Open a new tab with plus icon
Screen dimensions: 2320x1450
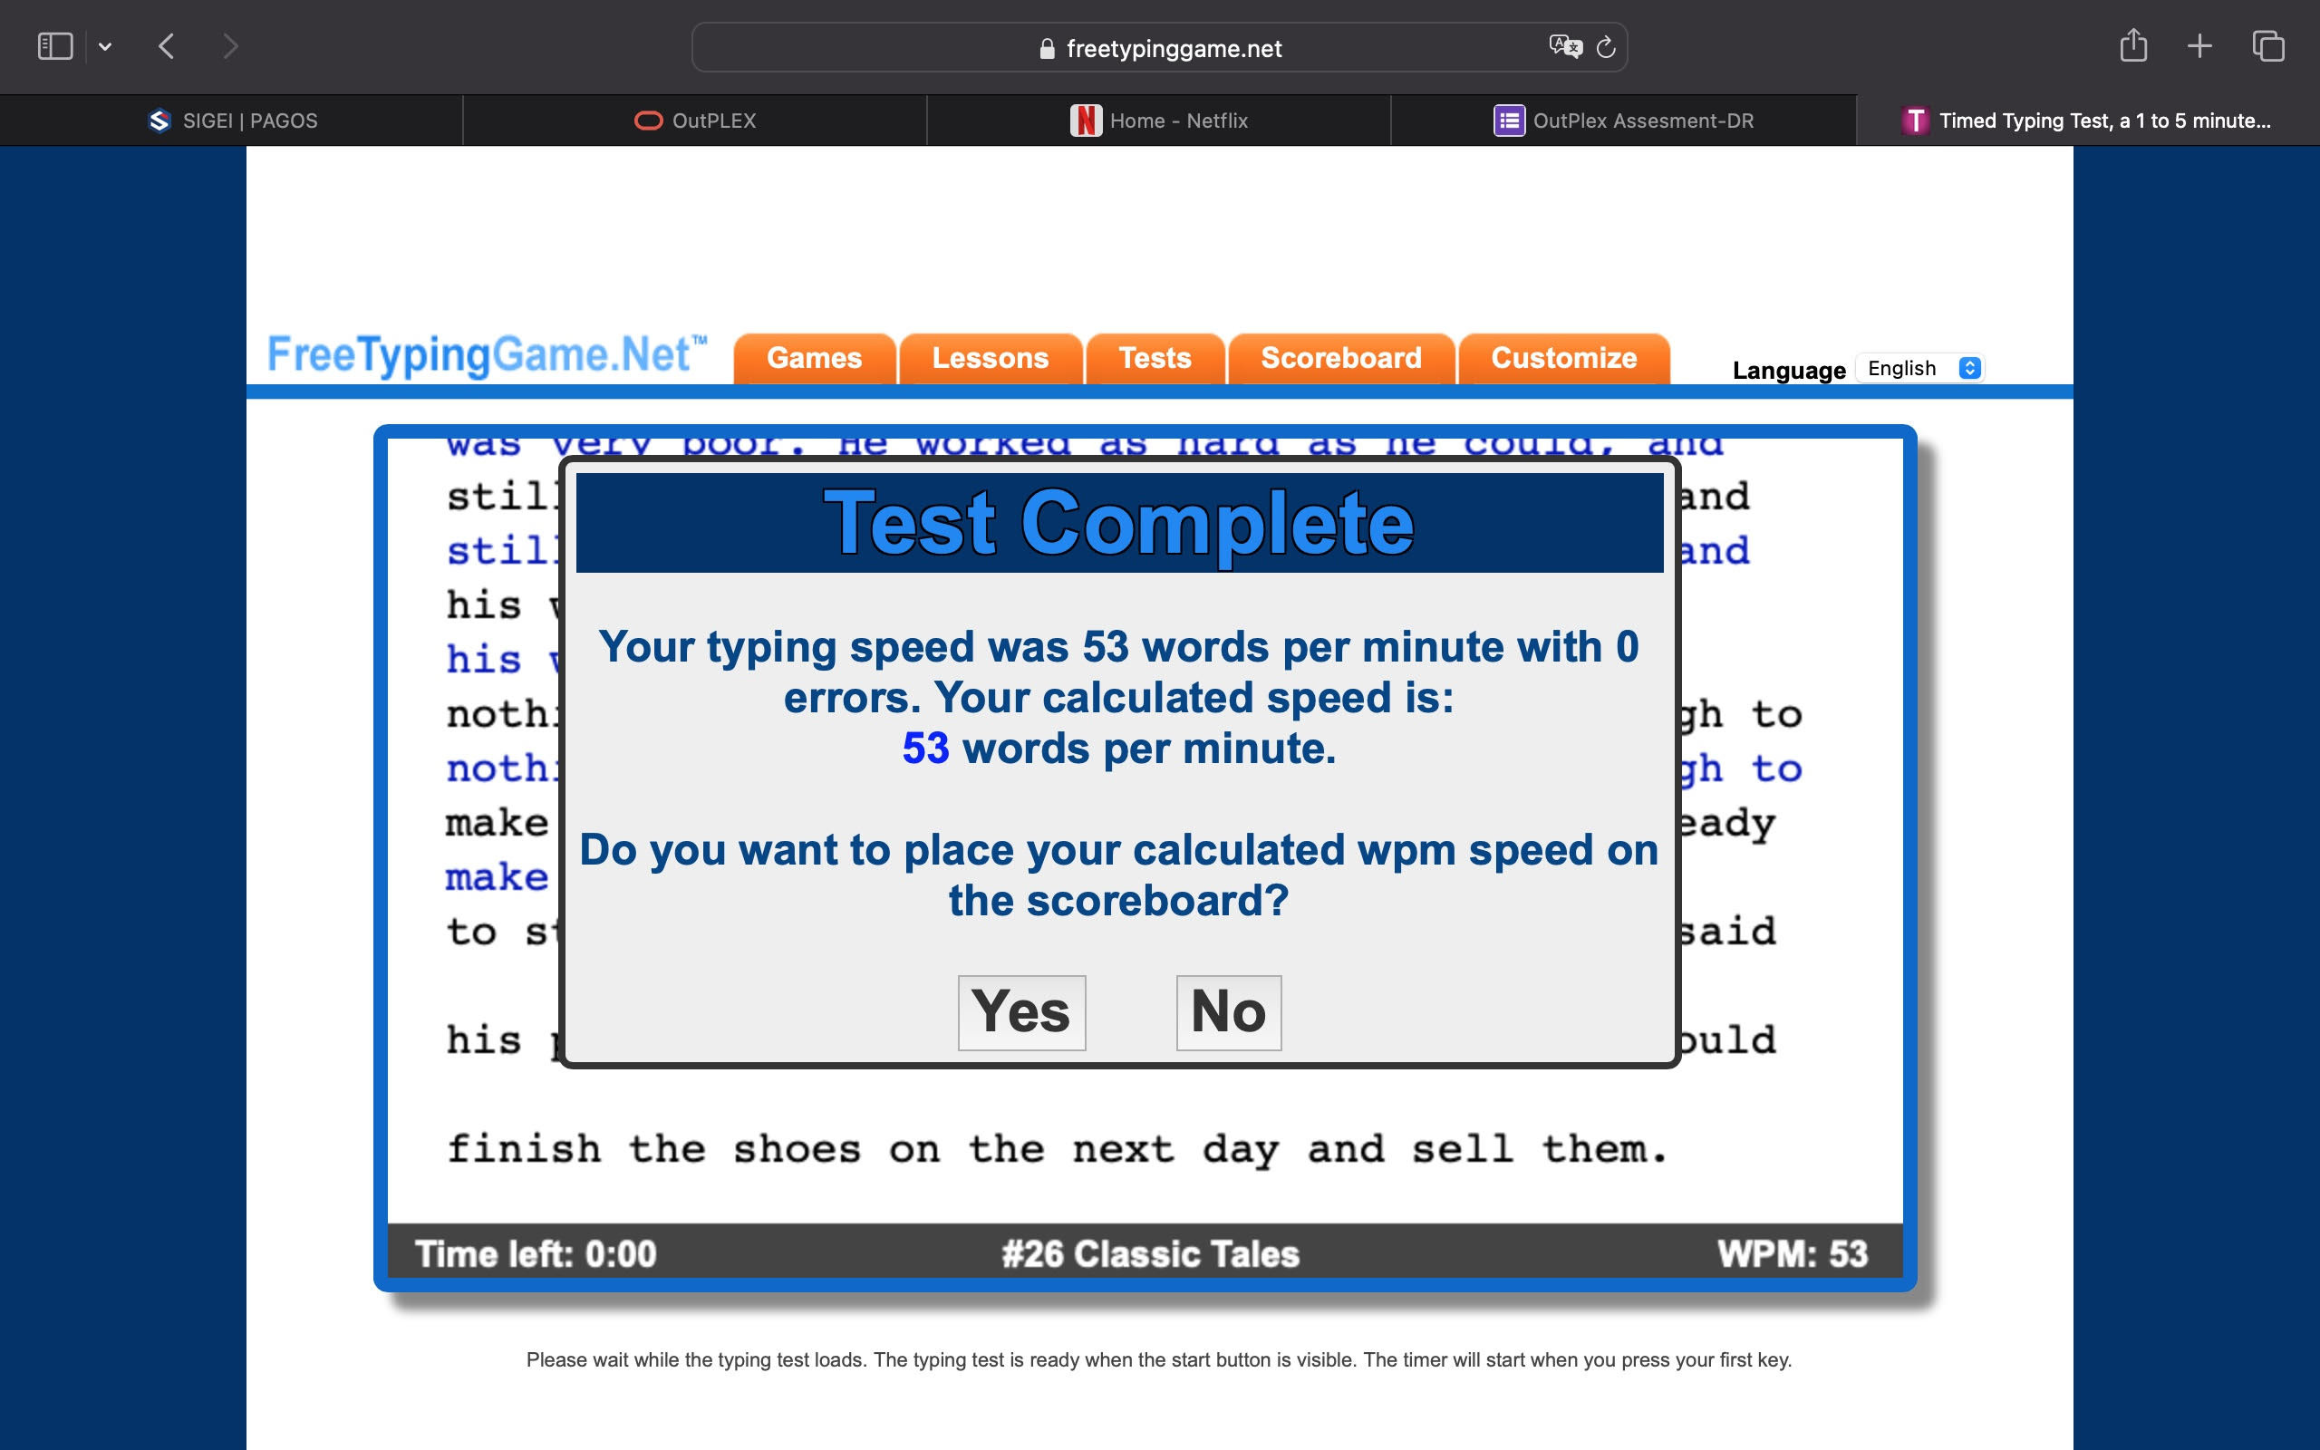[2199, 46]
